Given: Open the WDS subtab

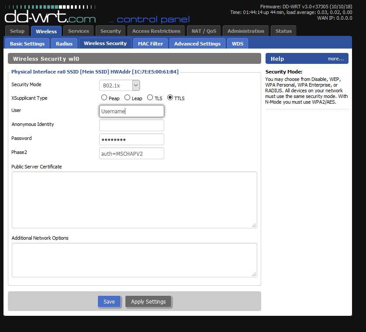Looking at the screenshot, I should 238,43.
